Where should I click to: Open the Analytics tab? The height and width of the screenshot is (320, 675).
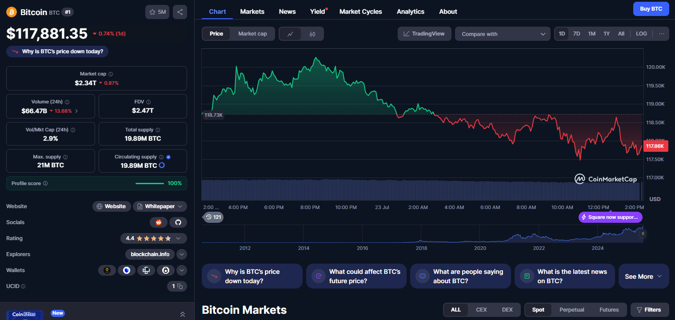tap(410, 12)
